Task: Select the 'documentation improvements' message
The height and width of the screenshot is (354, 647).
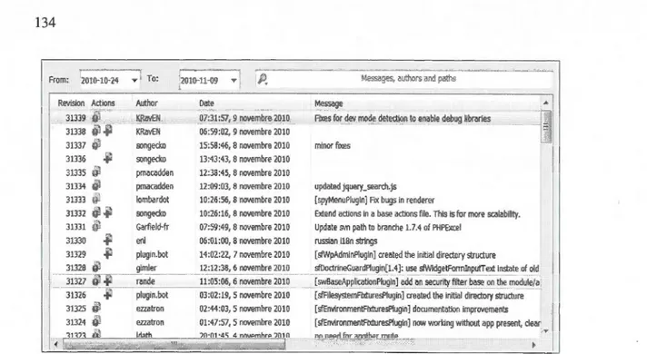Action: click(411, 310)
